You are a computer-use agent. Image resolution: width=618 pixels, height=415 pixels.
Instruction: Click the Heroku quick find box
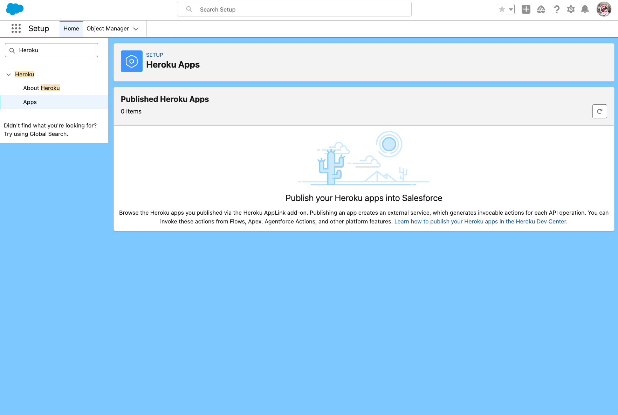tap(51, 50)
